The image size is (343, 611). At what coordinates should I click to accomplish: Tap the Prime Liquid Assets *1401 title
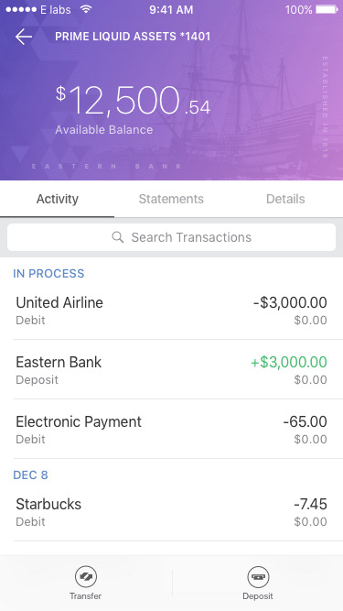133,37
